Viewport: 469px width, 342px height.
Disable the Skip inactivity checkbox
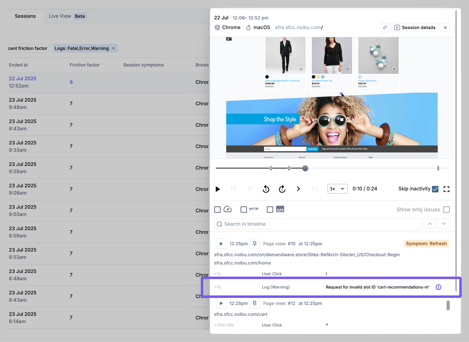[435, 189]
